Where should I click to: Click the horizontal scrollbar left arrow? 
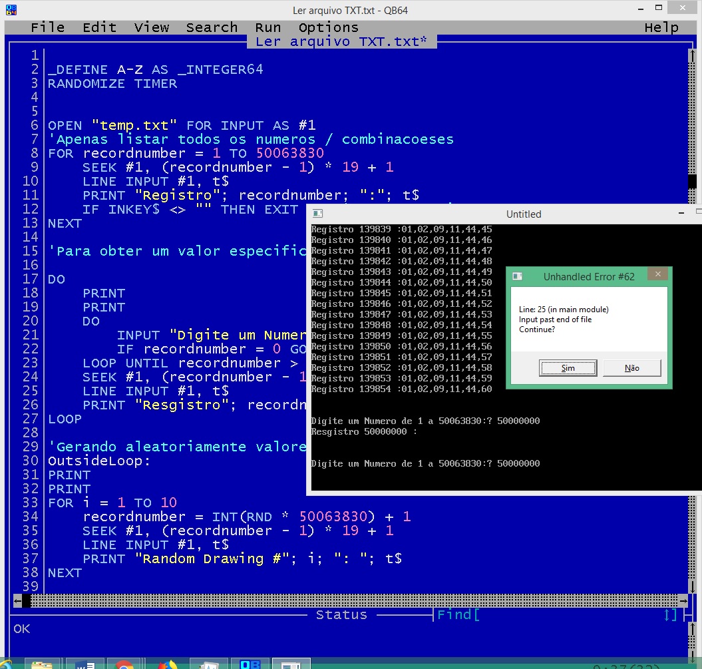pos(17,600)
